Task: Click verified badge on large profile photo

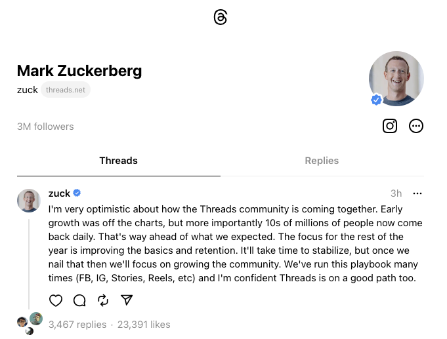Action: tap(376, 100)
